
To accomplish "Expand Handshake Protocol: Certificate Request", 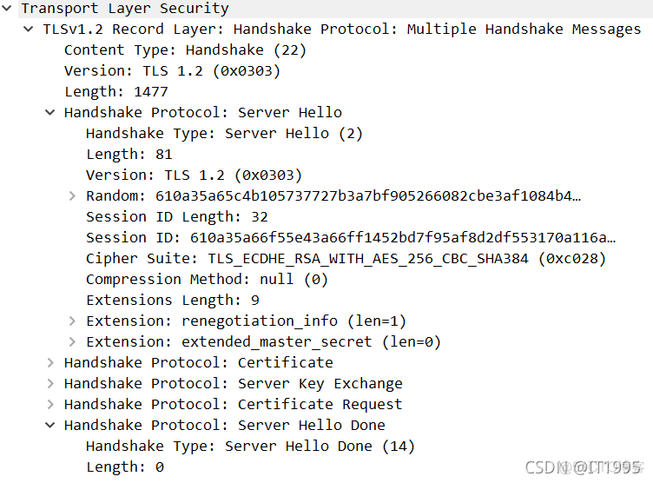I will [x=50, y=404].
